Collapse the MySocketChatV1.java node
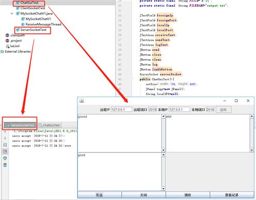 (x=12, y=13)
